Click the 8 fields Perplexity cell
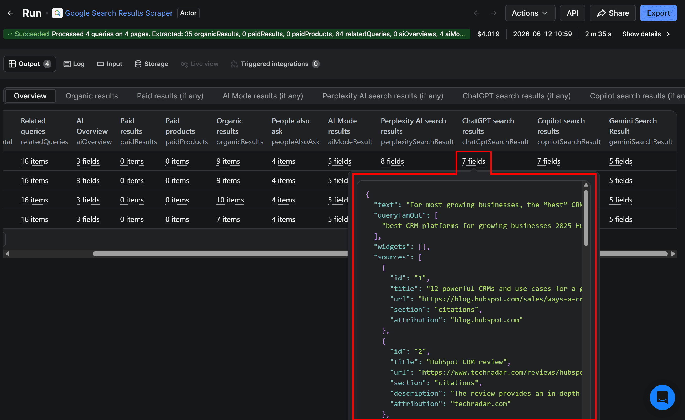 coord(392,161)
